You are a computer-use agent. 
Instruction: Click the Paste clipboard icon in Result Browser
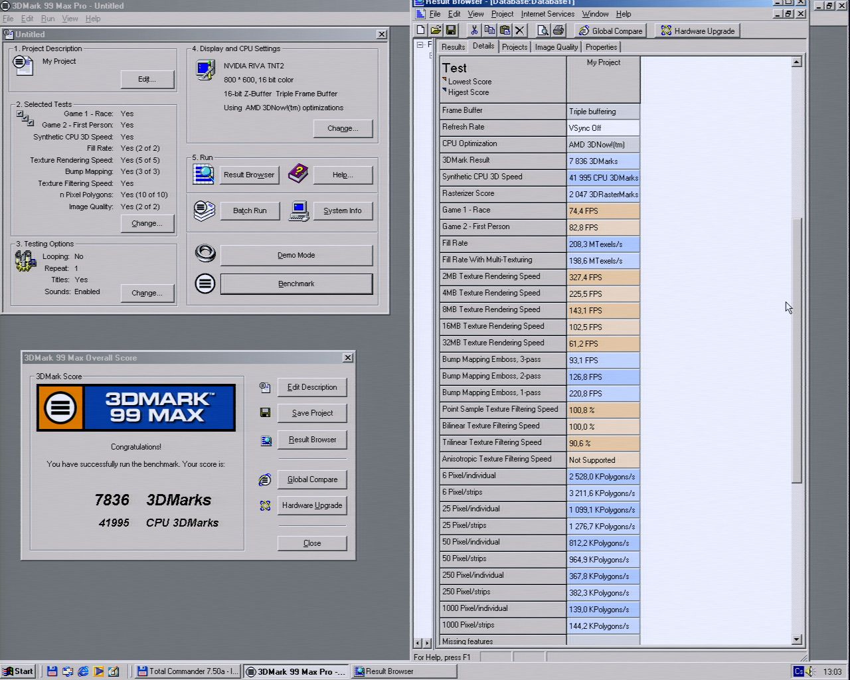(505, 31)
